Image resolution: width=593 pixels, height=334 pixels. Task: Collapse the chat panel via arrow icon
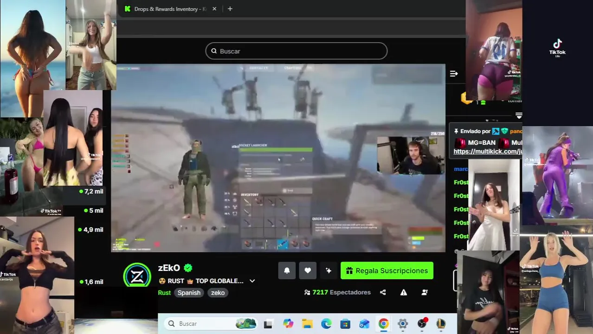[x=454, y=74]
